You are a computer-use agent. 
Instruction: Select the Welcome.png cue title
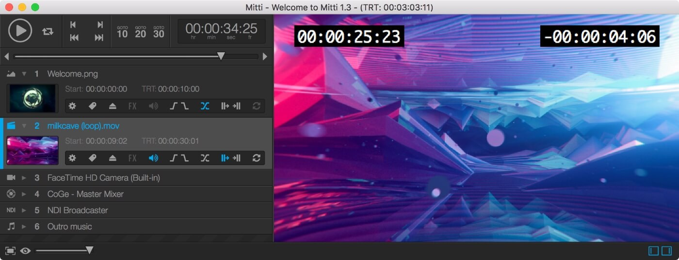[x=72, y=74]
